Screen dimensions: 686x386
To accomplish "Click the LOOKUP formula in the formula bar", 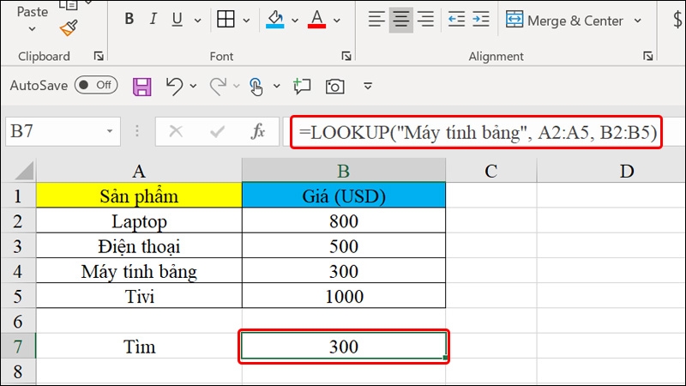I will tap(478, 132).
